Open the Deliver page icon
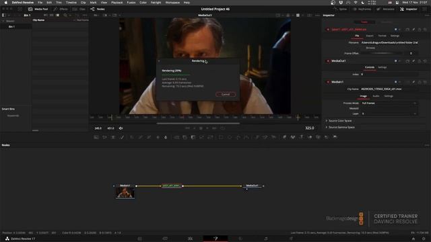Viewport: 431px width, 242px height. pos(291,239)
